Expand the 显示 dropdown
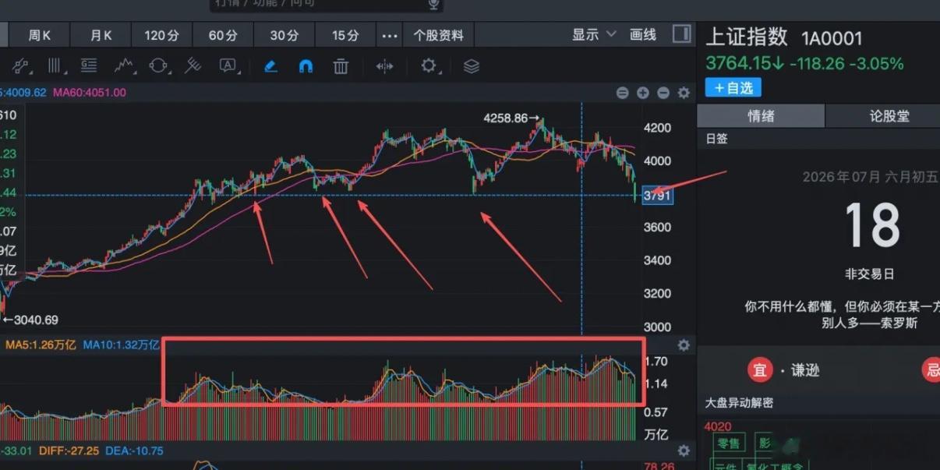This screenshot has width=940, height=470. [x=594, y=34]
